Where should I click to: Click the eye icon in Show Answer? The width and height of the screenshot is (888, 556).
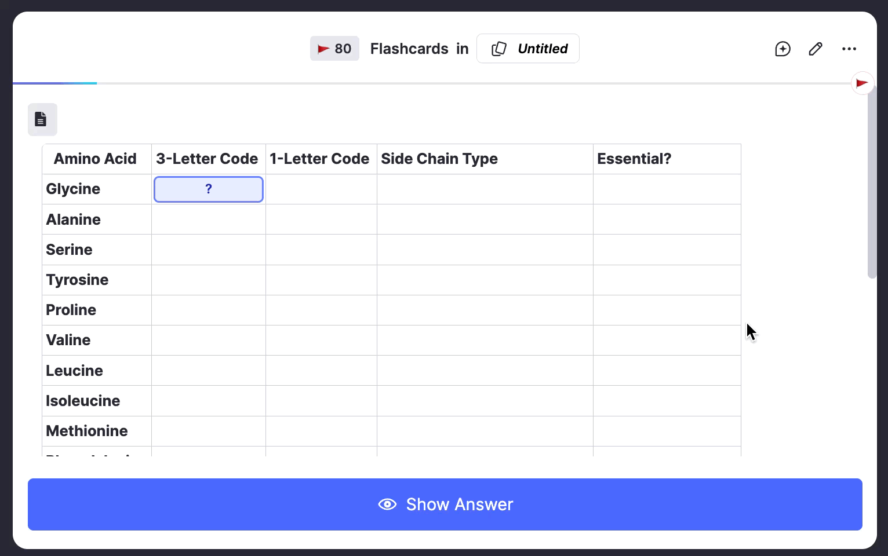click(387, 504)
